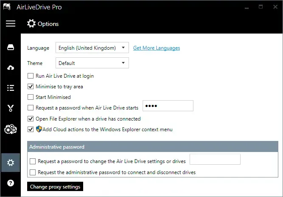Click the gear icon beside the Options heading
The image size is (283, 197).
pyautogui.click(x=31, y=24)
